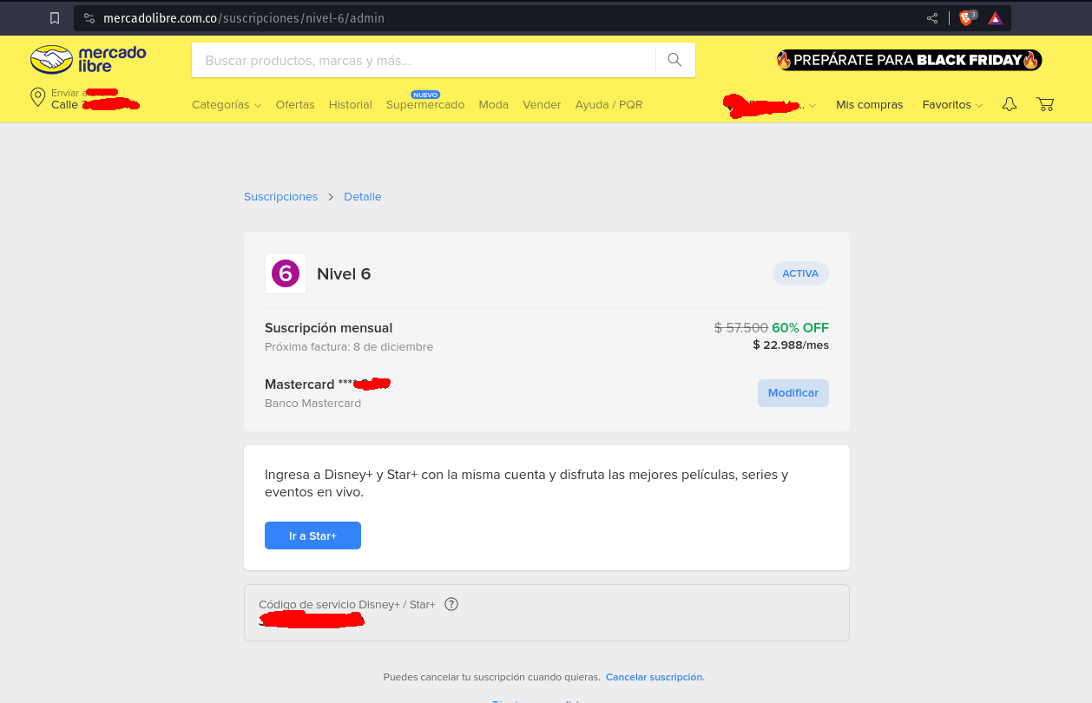Image resolution: width=1092 pixels, height=703 pixels.
Task: Open the Ofertas menu item
Action: (295, 104)
